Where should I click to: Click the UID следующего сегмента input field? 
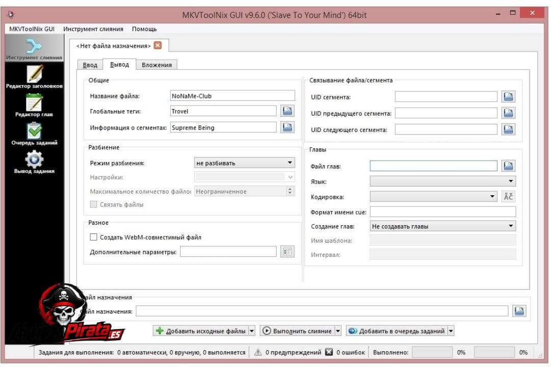tap(446, 129)
